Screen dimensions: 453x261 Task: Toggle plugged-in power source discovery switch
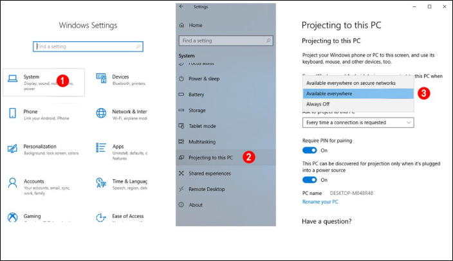pyautogui.click(x=310, y=180)
